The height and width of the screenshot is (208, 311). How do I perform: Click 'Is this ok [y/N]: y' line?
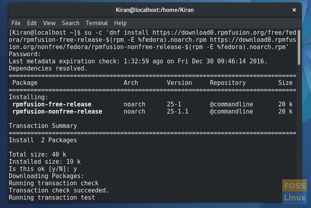(43, 169)
